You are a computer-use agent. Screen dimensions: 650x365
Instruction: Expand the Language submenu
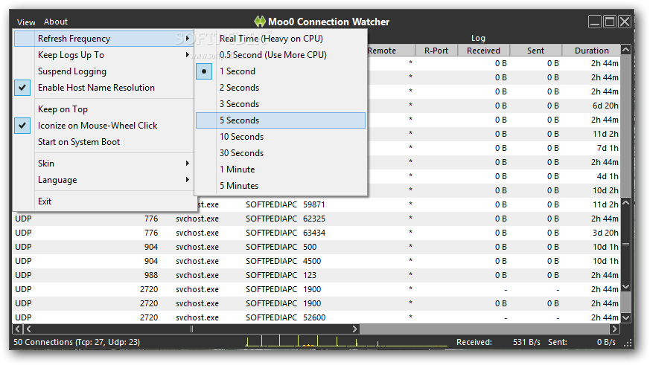click(x=103, y=180)
